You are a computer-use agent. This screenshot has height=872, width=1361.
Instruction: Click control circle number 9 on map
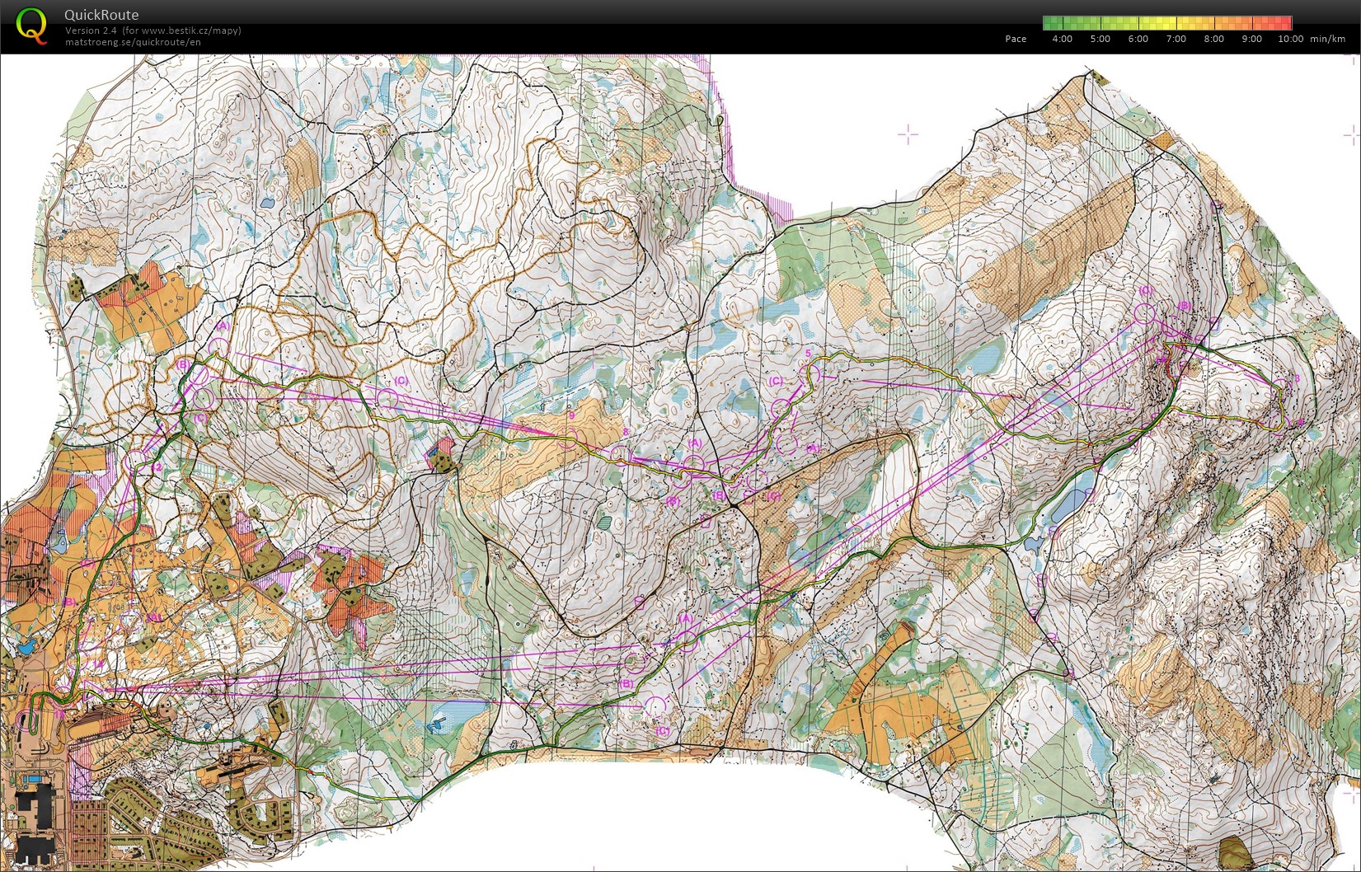[568, 437]
